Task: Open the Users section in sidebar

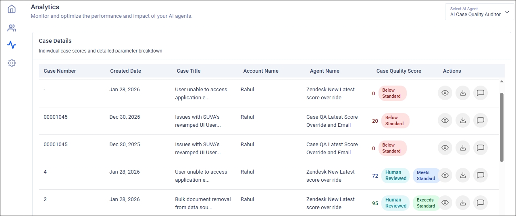Action: (x=12, y=28)
